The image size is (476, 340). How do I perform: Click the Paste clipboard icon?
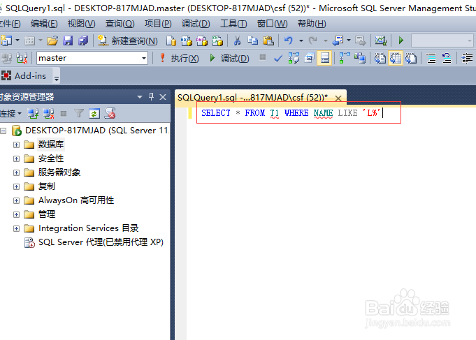pyautogui.click(x=268, y=40)
